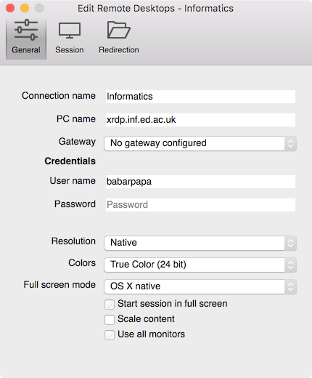
Task: Click the red close window button
Action: pos(10,8)
